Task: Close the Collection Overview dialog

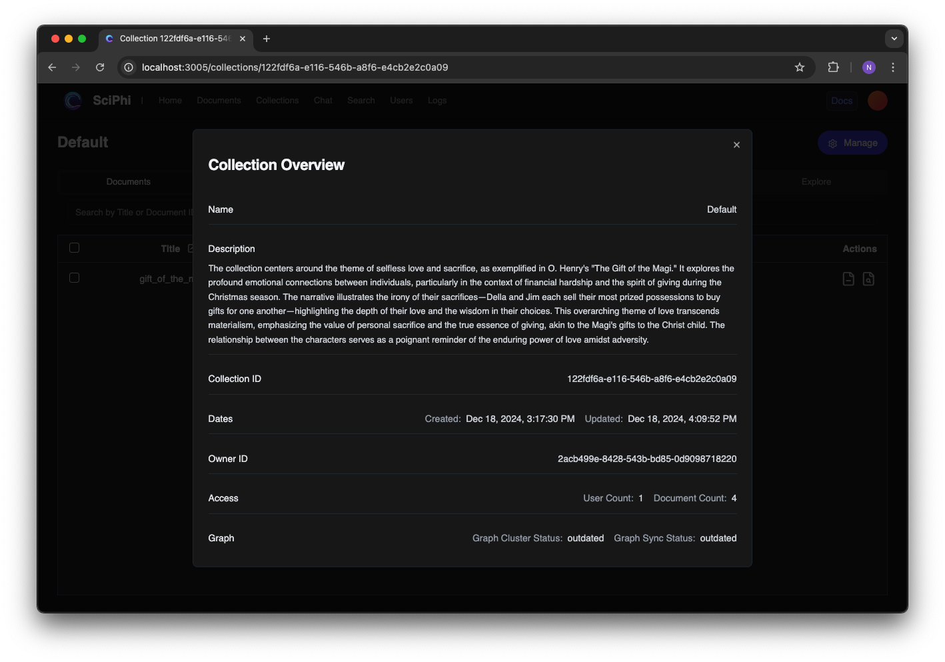Action: point(736,145)
